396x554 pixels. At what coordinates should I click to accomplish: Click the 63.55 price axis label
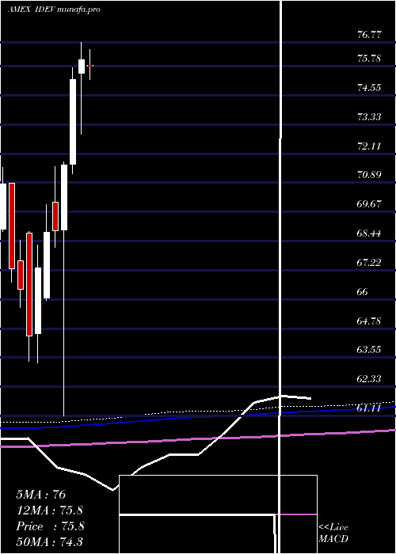[x=369, y=350]
